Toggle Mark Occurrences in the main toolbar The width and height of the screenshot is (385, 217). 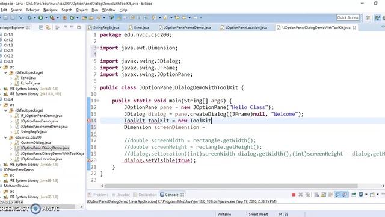coord(119,17)
